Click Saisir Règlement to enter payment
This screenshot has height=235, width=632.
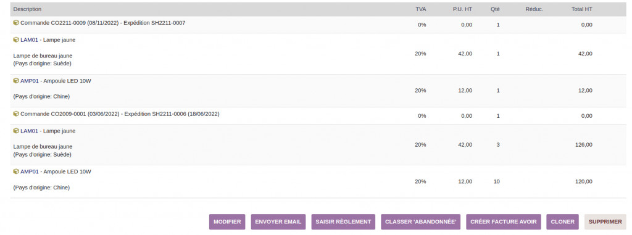tap(343, 221)
